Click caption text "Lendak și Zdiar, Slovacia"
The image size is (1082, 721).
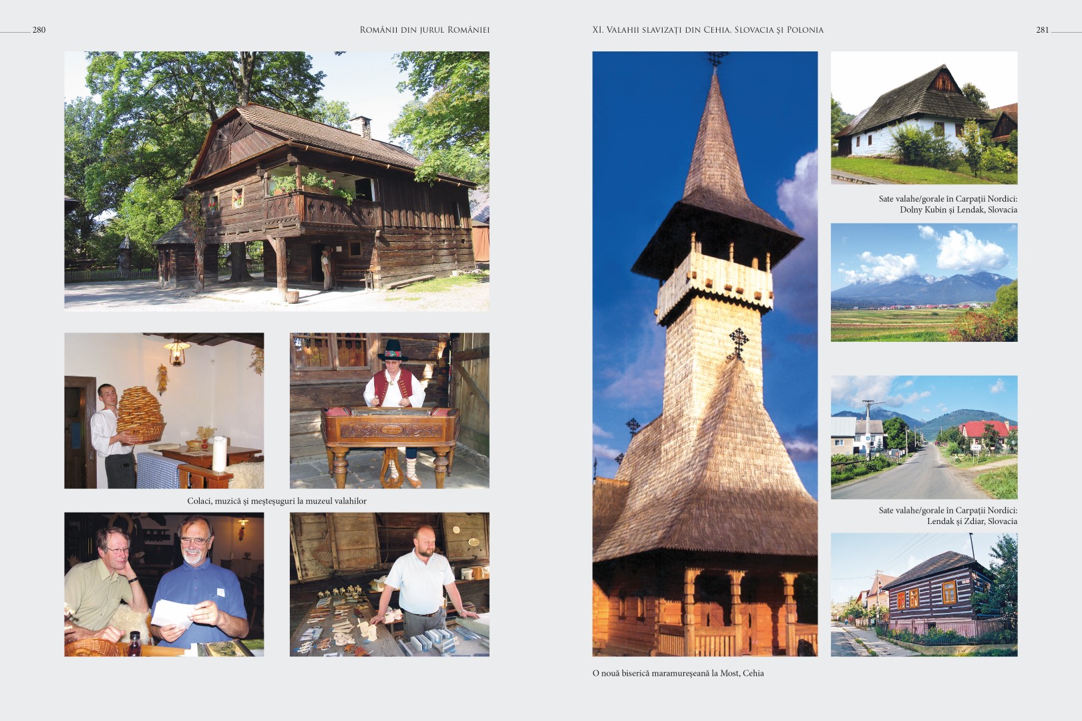pyautogui.click(x=972, y=521)
